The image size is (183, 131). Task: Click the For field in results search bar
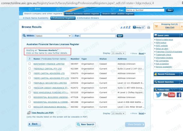coord(98,36)
